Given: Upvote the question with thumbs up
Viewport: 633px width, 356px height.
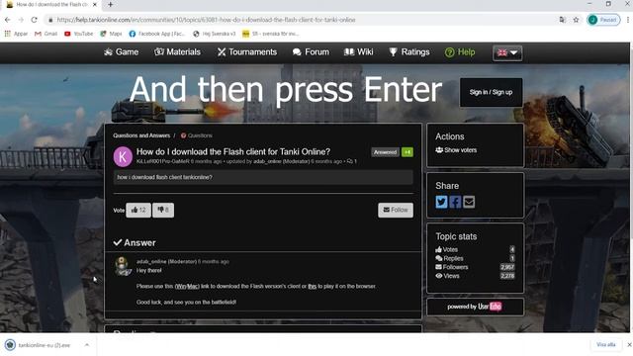Looking at the screenshot, I should coord(138,210).
